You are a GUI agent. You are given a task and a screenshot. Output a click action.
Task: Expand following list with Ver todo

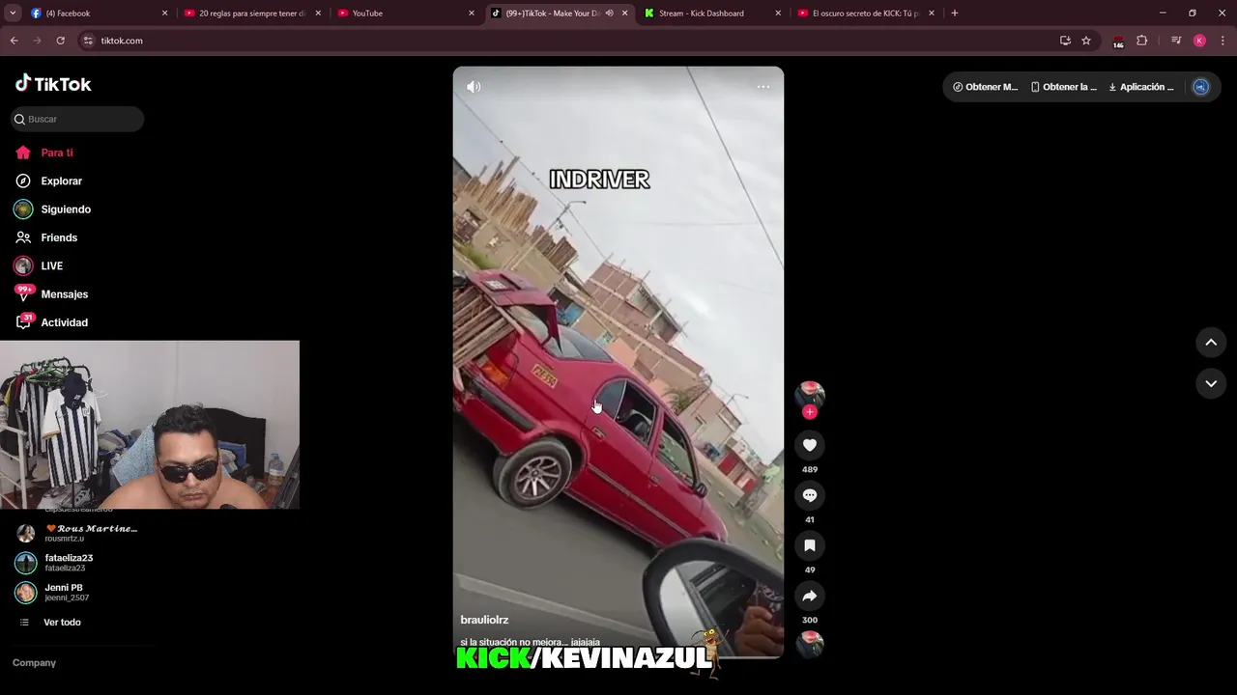click(x=52, y=623)
